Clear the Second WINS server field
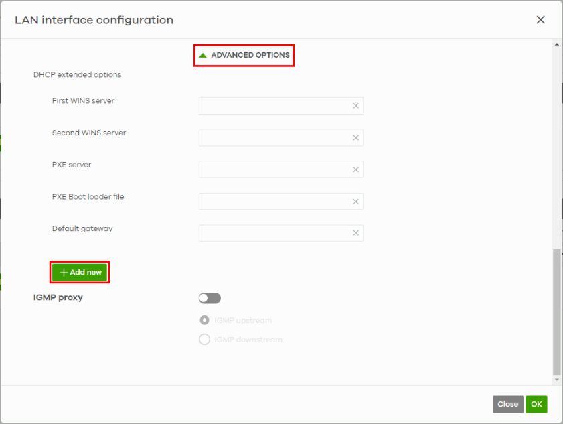 pos(356,138)
